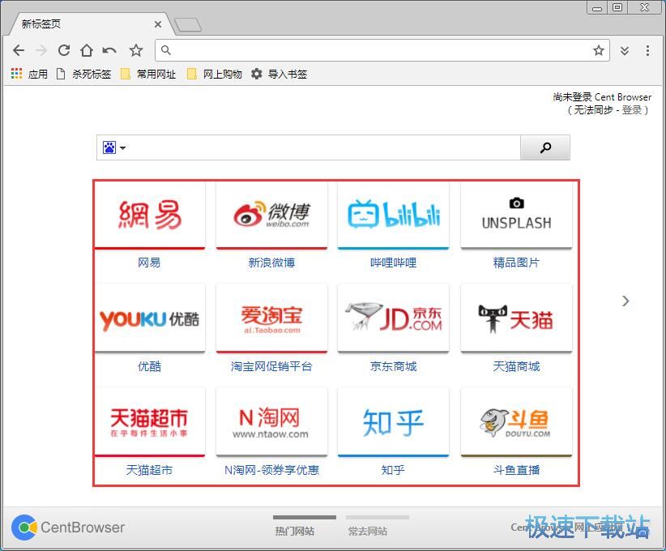Click the undo closed tab icon
666x551 pixels.
coord(109,50)
